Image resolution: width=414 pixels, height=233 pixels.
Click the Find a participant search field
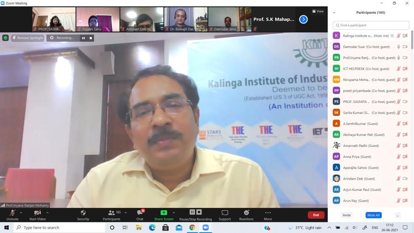click(x=370, y=25)
